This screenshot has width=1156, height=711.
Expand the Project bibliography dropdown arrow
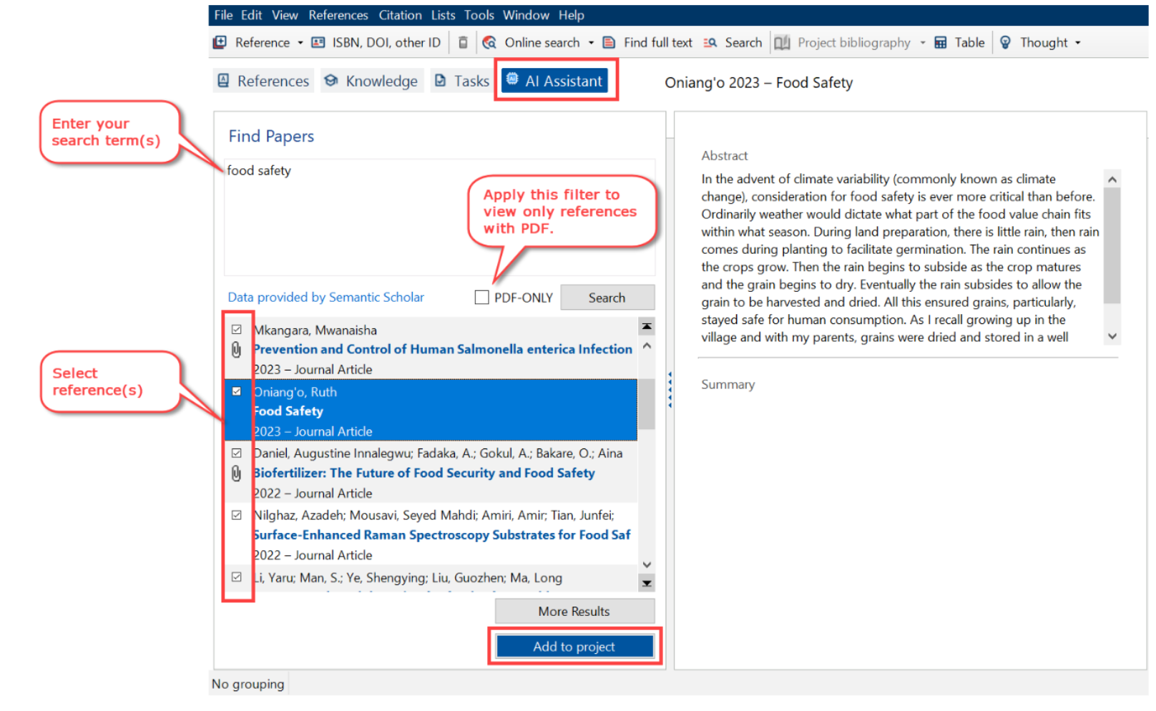pyautogui.click(x=922, y=42)
